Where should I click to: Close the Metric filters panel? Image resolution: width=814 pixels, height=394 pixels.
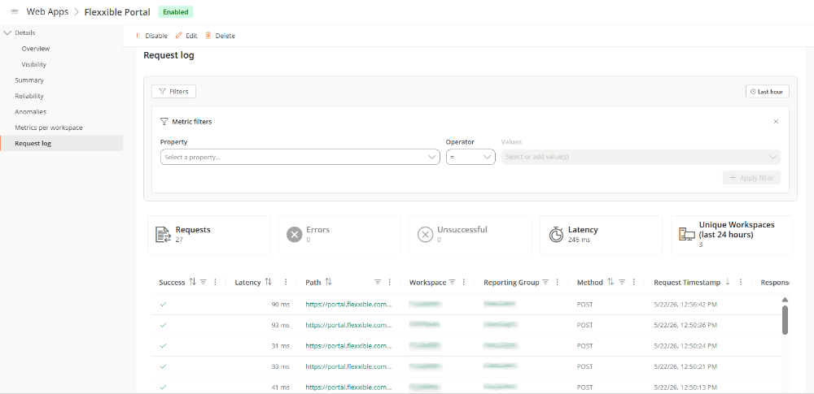click(x=776, y=121)
